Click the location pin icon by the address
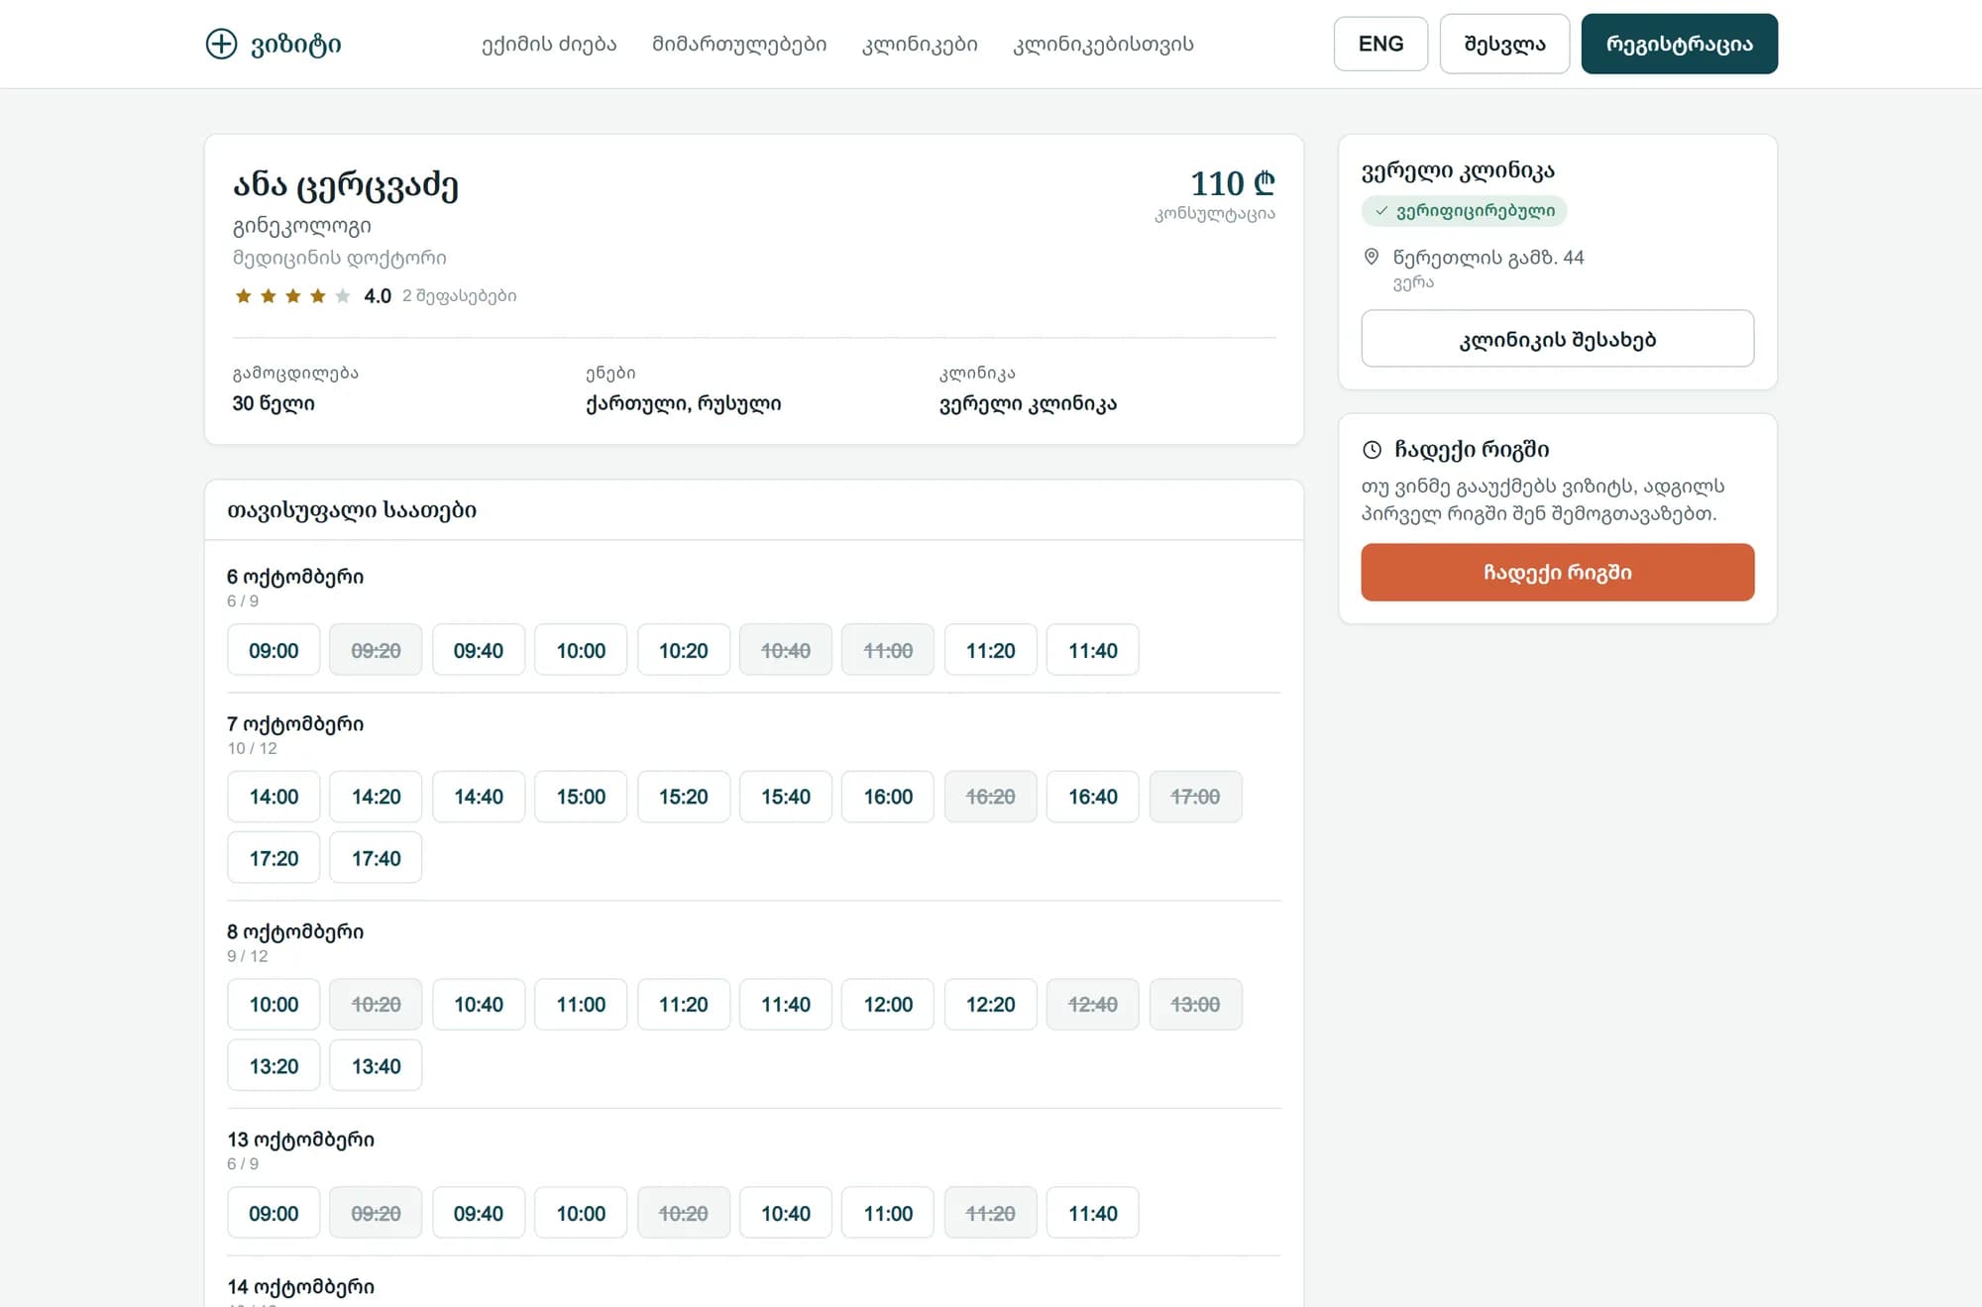1982x1307 pixels. click(1372, 257)
